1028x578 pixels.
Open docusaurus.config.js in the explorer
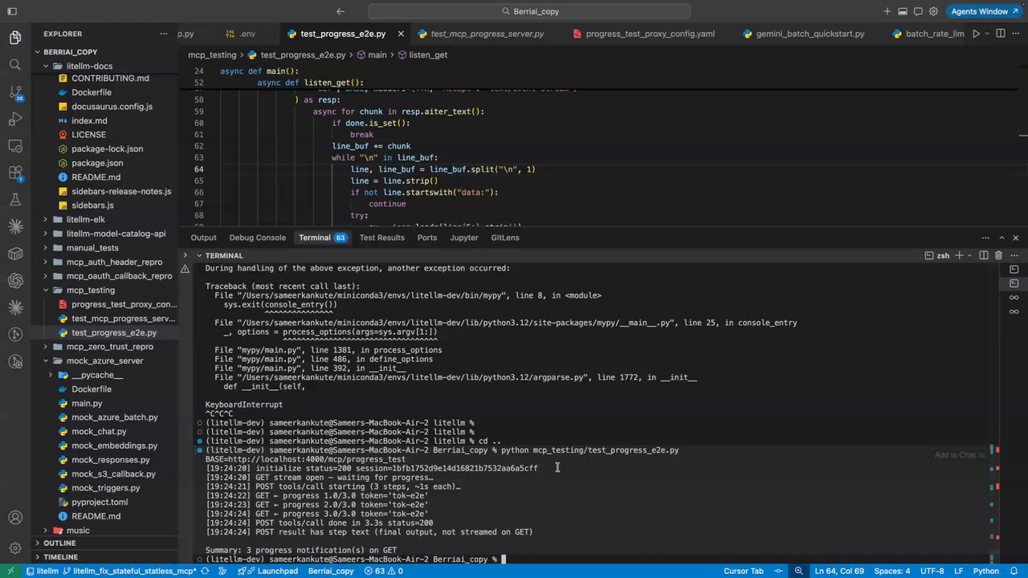[112, 106]
